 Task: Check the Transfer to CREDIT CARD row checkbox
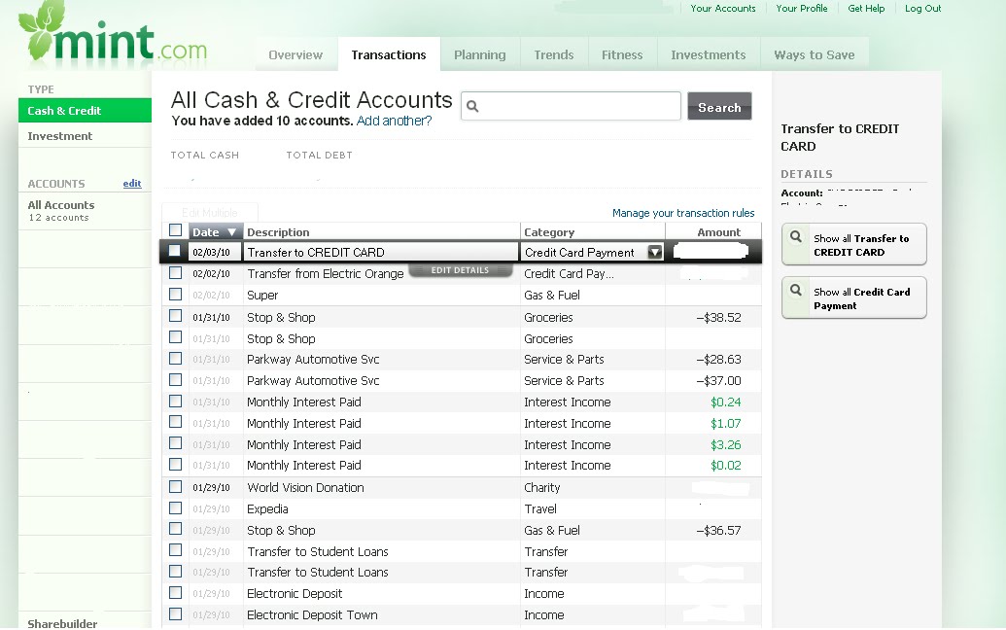pos(174,250)
